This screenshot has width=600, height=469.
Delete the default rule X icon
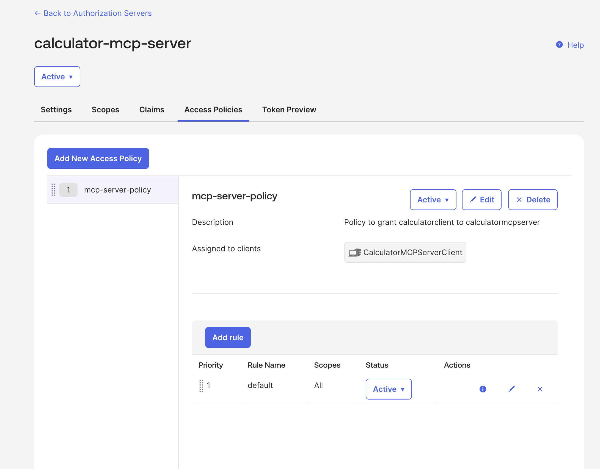pos(540,389)
